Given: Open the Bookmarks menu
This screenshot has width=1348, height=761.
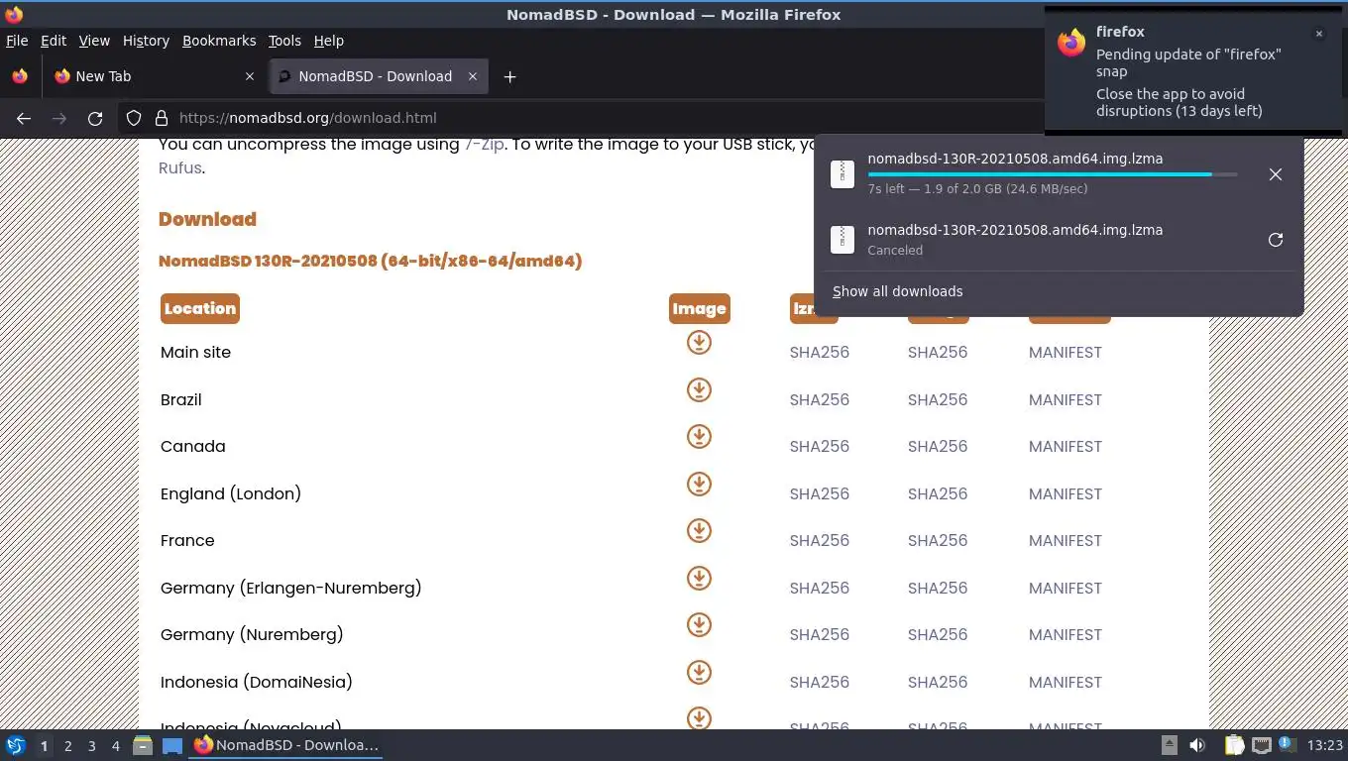Looking at the screenshot, I should [219, 41].
